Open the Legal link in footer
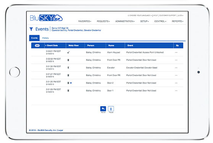Image resolution: width=213 pixels, height=143 pixels. tap(60, 130)
